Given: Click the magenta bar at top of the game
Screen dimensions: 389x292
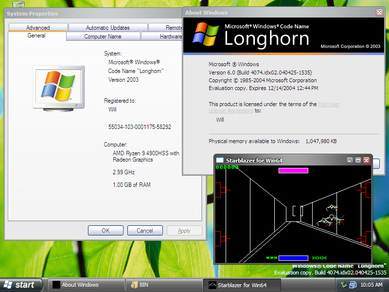Looking at the screenshot, I should (293, 170).
